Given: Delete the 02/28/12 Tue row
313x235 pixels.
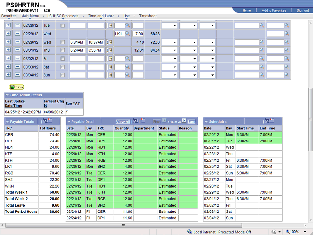Looking at the screenshot, I should point(18,25).
